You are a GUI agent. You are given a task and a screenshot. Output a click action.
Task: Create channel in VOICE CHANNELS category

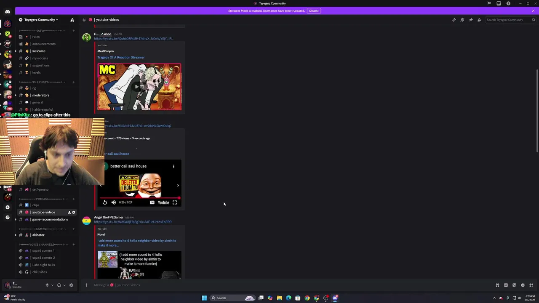[x=74, y=245]
